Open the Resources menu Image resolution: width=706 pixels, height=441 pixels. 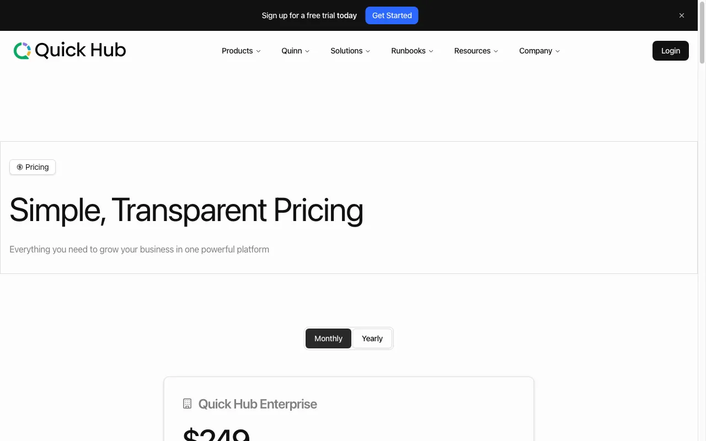476,51
